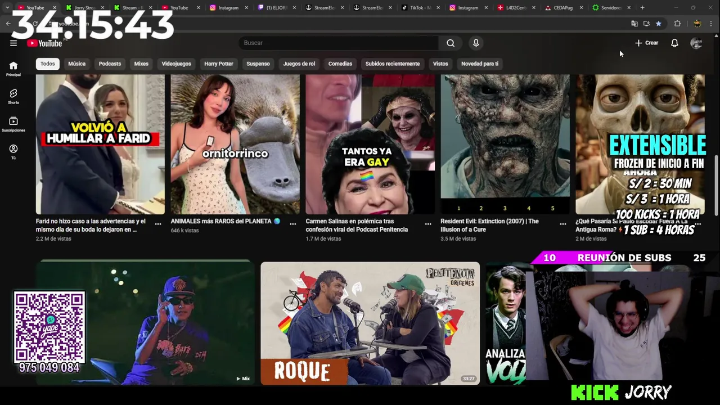Click the Crear button
Image resolution: width=720 pixels, height=405 pixels.
(646, 43)
